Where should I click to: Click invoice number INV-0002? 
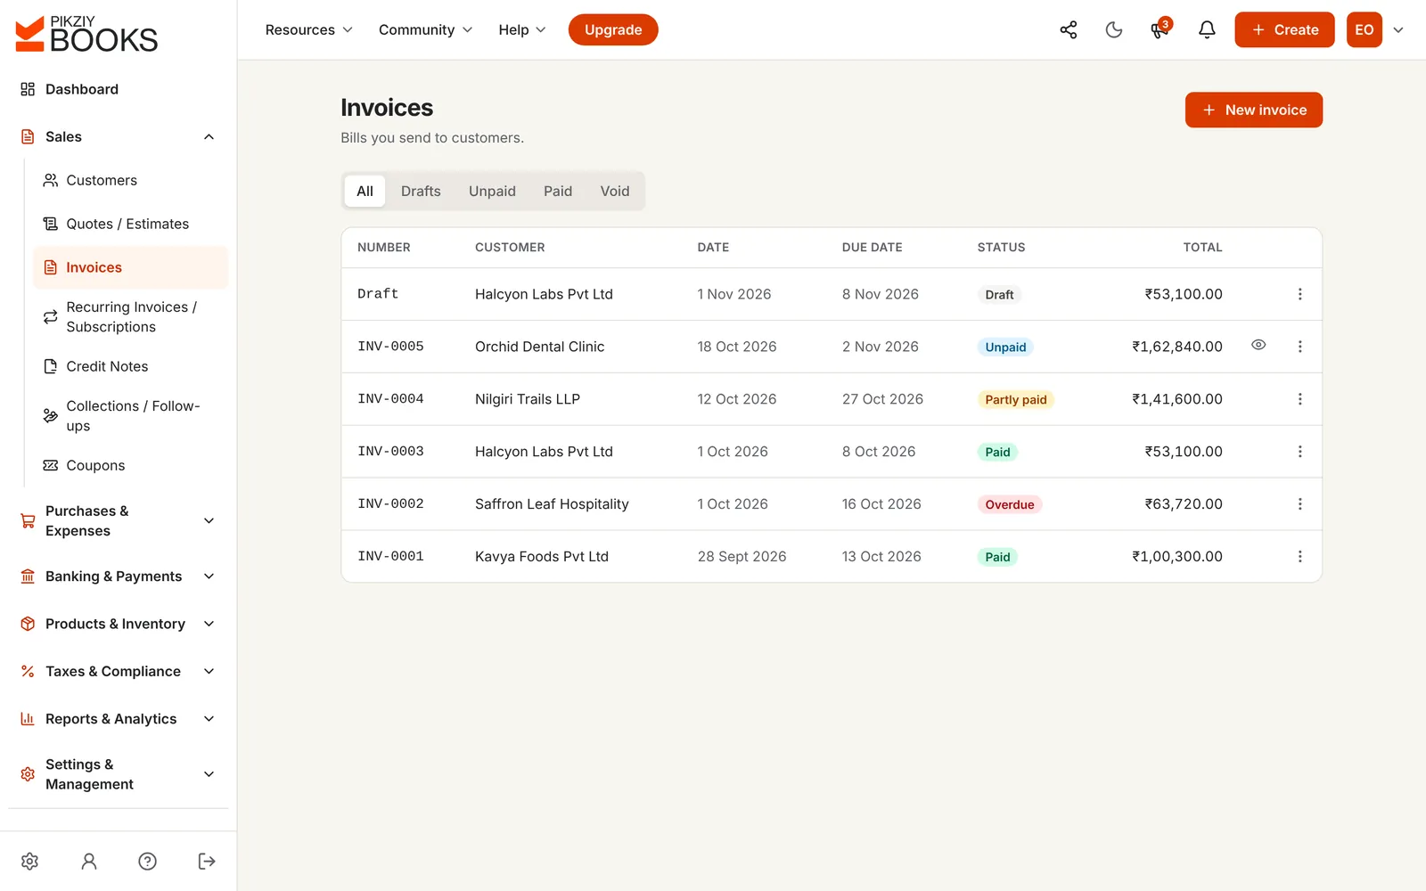(390, 504)
